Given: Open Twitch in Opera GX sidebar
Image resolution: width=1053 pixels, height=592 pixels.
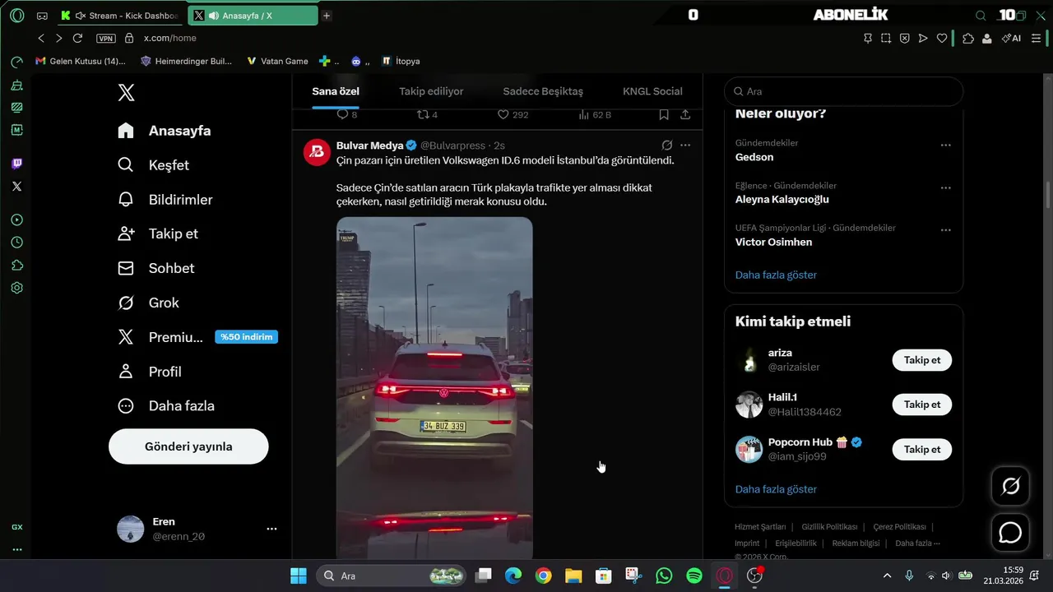Looking at the screenshot, I should coord(16,164).
